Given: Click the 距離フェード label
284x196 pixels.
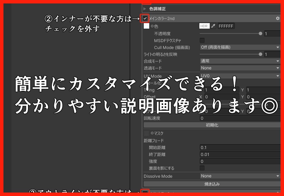Looking at the screenshot, I should tap(154, 141).
